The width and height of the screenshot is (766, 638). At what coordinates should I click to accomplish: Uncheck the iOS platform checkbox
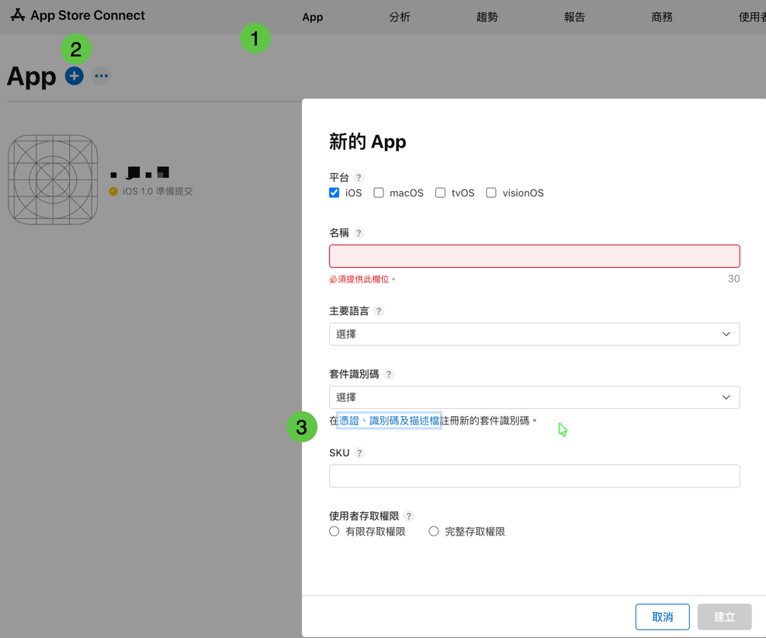point(334,192)
